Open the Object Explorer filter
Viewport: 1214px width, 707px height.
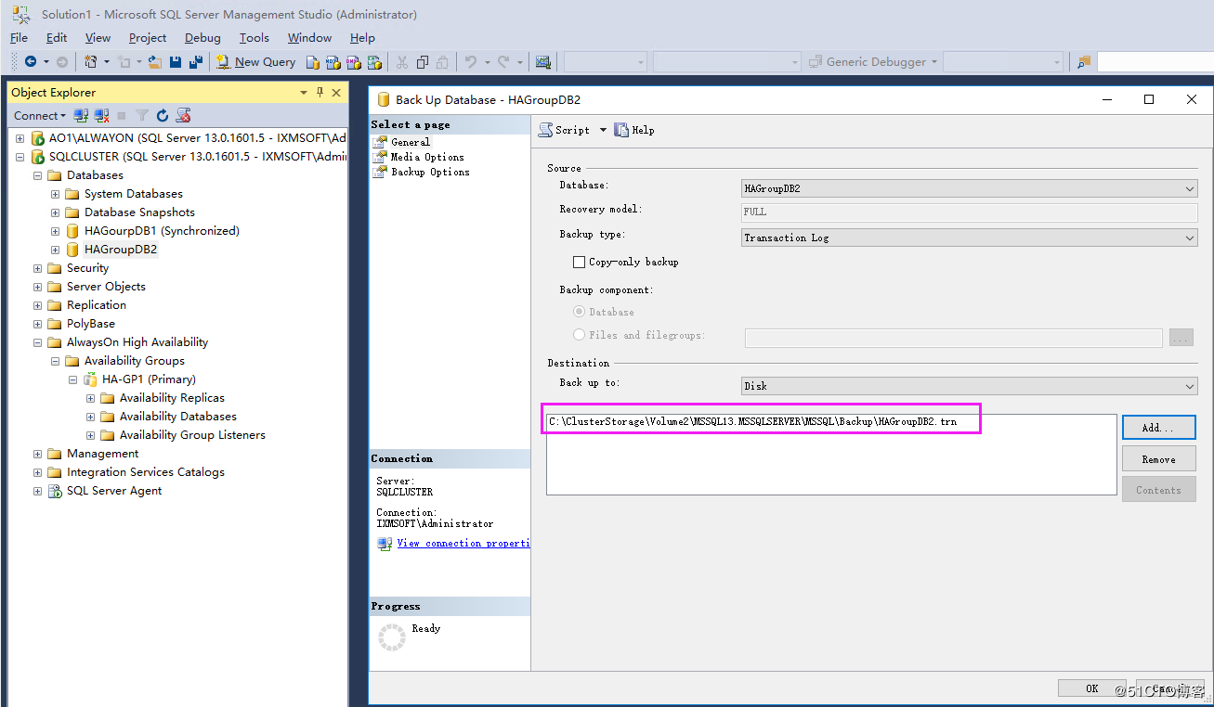141,115
